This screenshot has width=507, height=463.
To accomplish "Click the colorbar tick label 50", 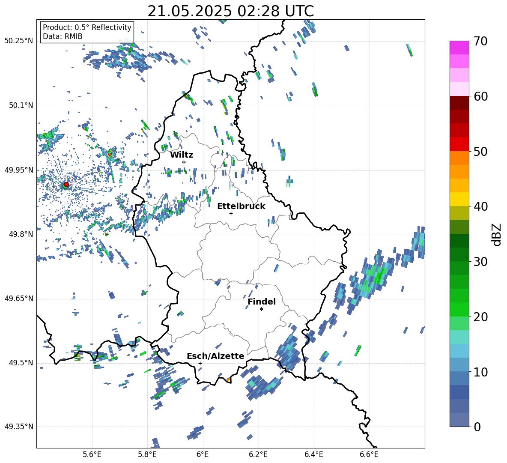I will click(x=480, y=151).
